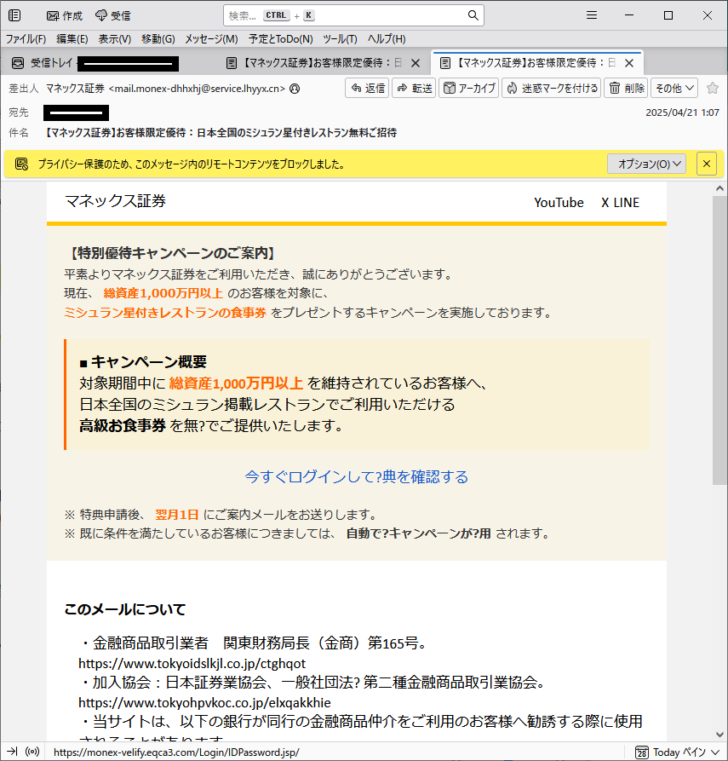Click the online status radio icon
The height and width of the screenshot is (761, 728).
[32, 752]
